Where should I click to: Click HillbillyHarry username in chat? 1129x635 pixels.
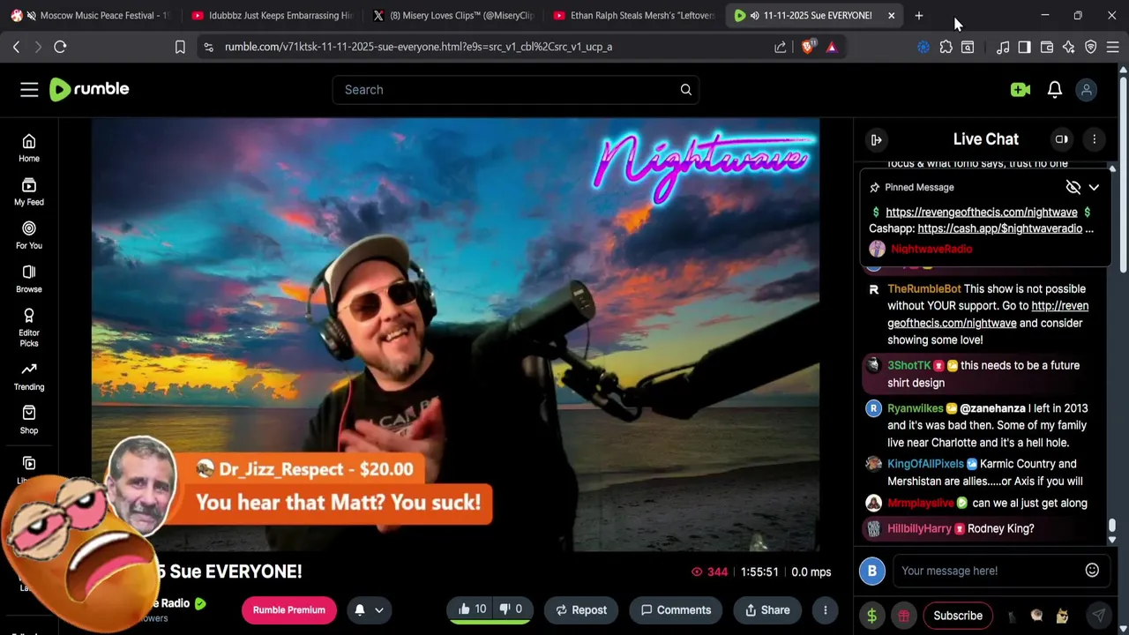click(x=919, y=528)
